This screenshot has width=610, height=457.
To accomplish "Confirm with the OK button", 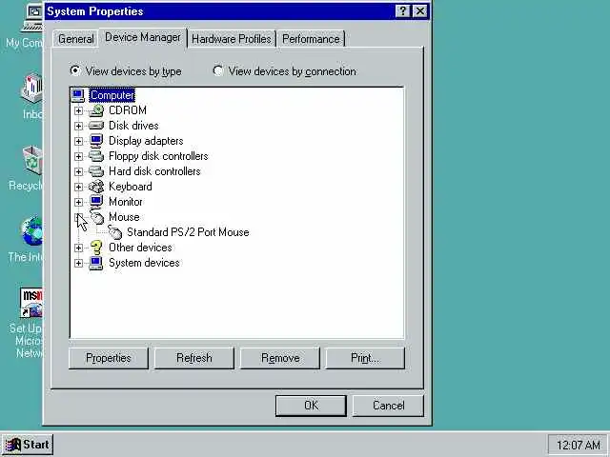I will point(311,406).
